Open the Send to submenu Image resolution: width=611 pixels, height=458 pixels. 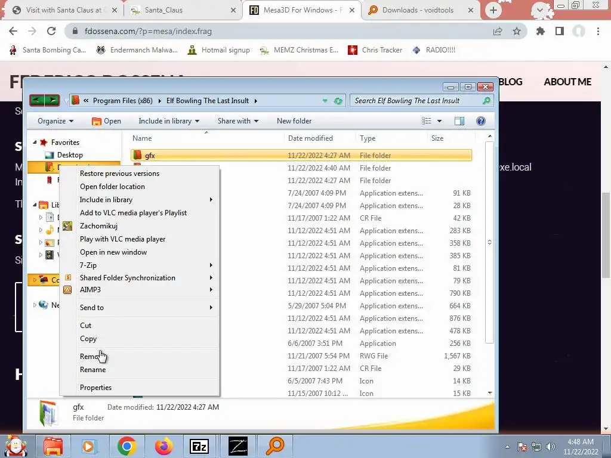tap(140, 307)
